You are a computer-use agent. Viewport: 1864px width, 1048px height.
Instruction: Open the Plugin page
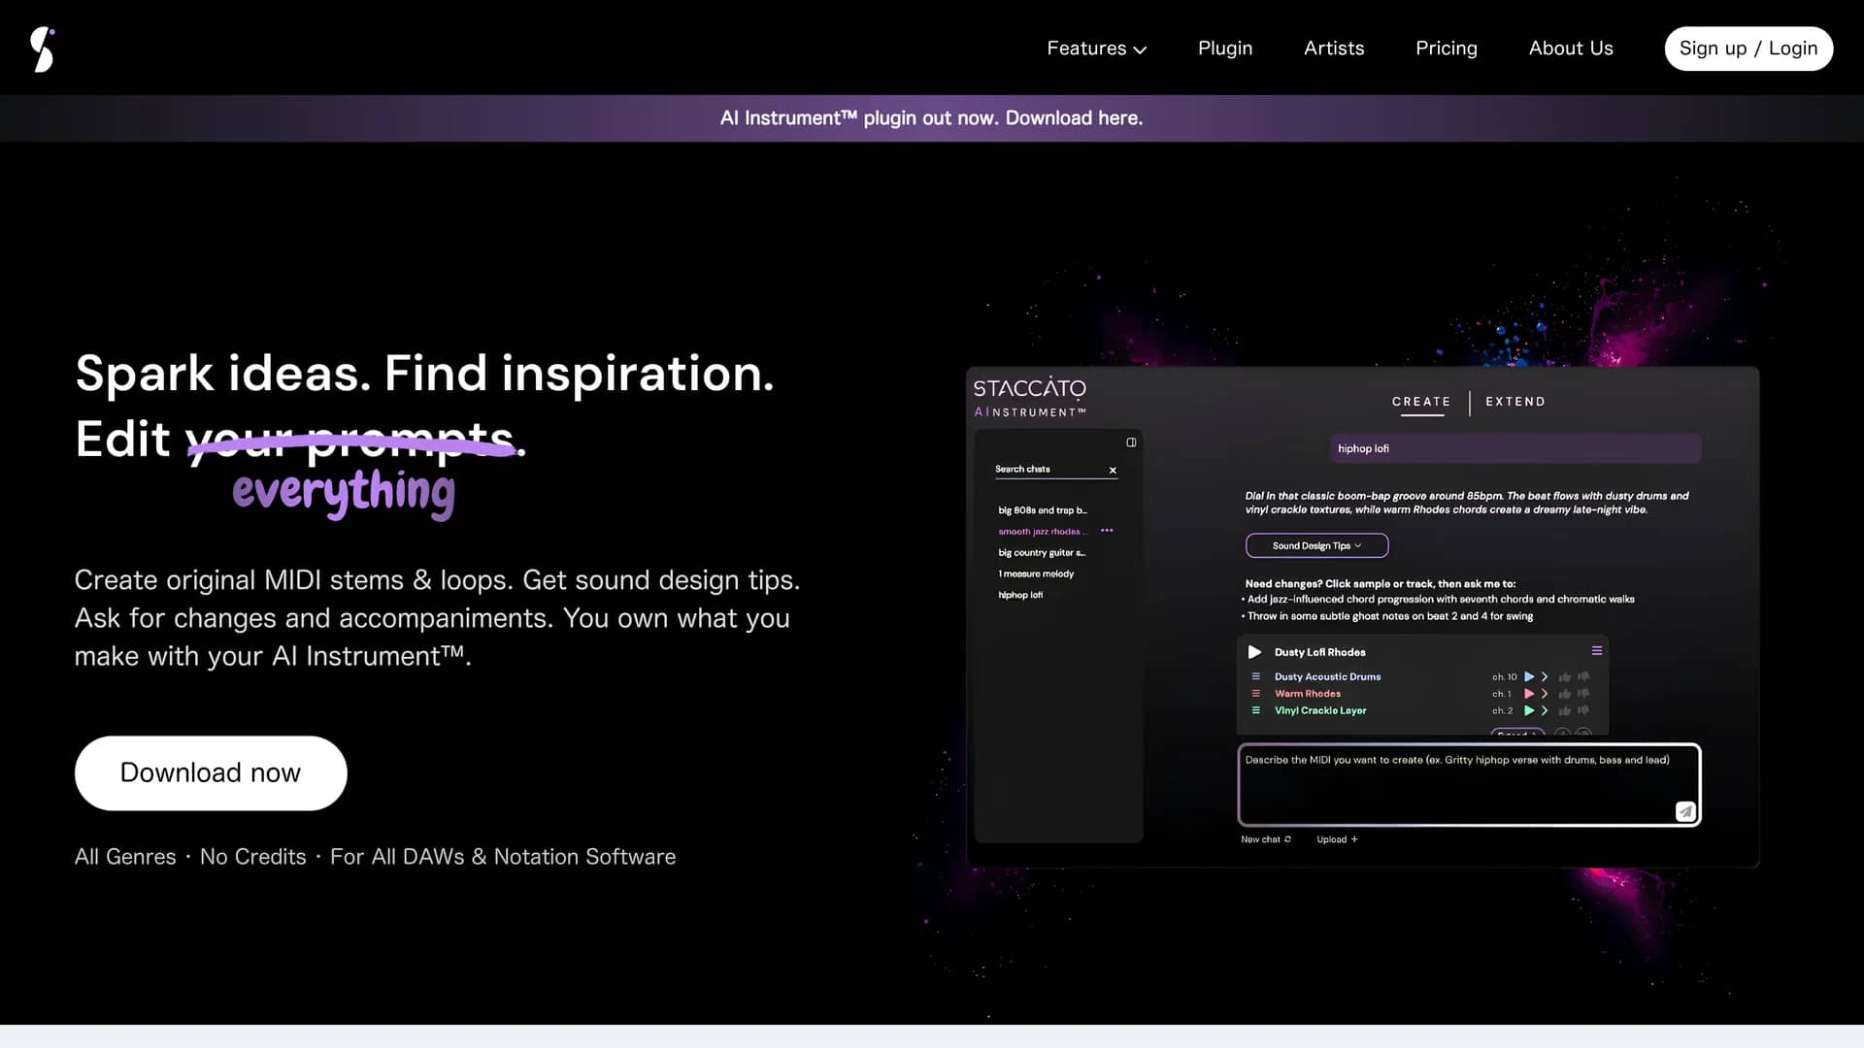(x=1225, y=49)
